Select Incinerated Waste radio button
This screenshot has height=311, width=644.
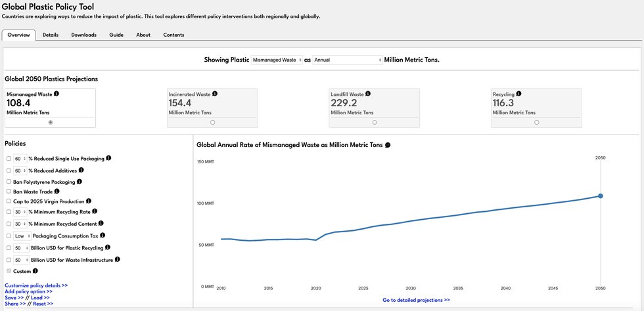click(212, 122)
